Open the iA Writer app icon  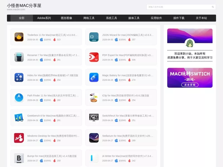(94, 158)
